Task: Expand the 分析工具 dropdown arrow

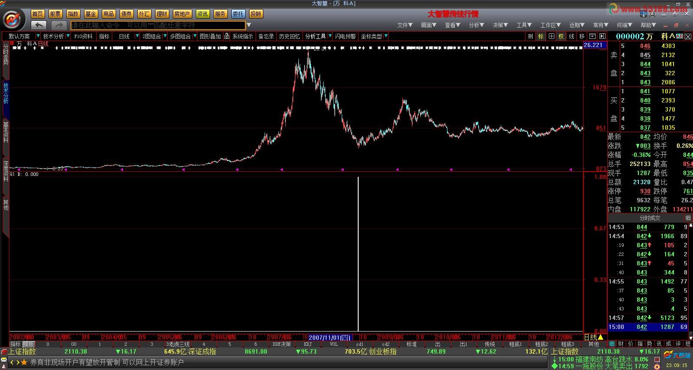Action: click(330, 36)
